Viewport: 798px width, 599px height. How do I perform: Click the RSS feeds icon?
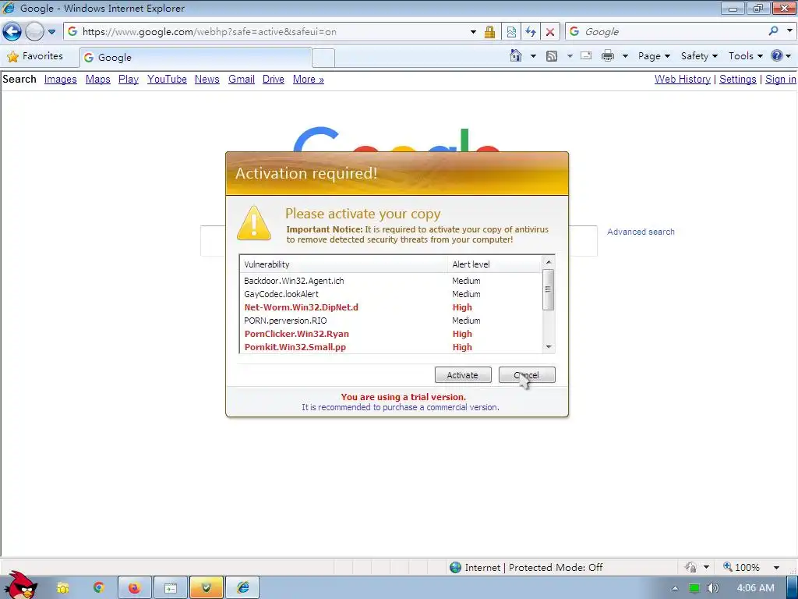(552, 56)
